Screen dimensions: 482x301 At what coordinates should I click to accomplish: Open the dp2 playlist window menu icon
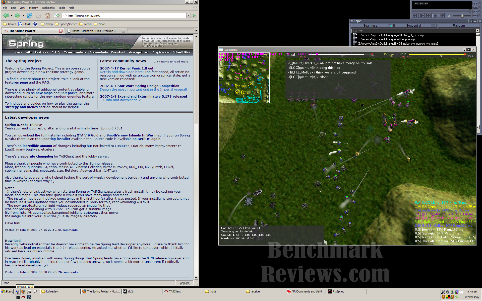pos(352,21)
